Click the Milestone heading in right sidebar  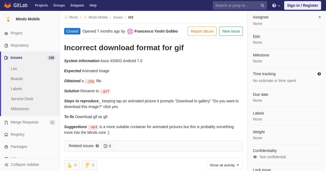tap(261, 55)
